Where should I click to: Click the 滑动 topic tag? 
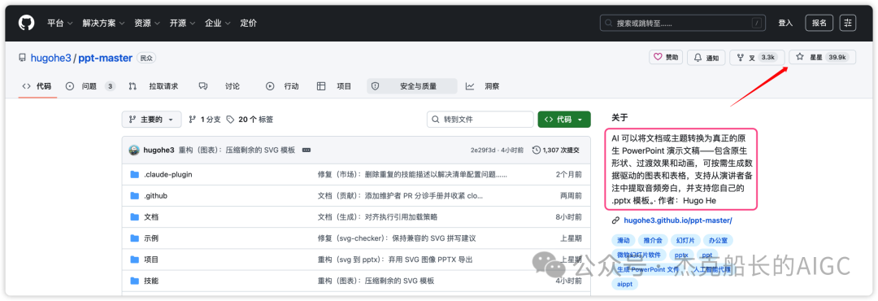click(624, 241)
